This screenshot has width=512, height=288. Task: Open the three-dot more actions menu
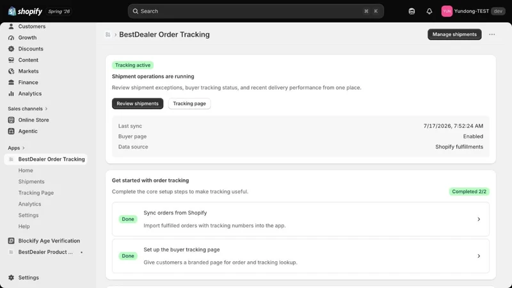pos(492,35)
